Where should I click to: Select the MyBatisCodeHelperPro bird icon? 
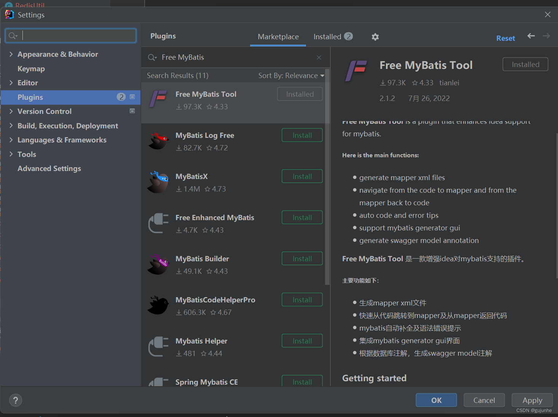pos(158,305)
